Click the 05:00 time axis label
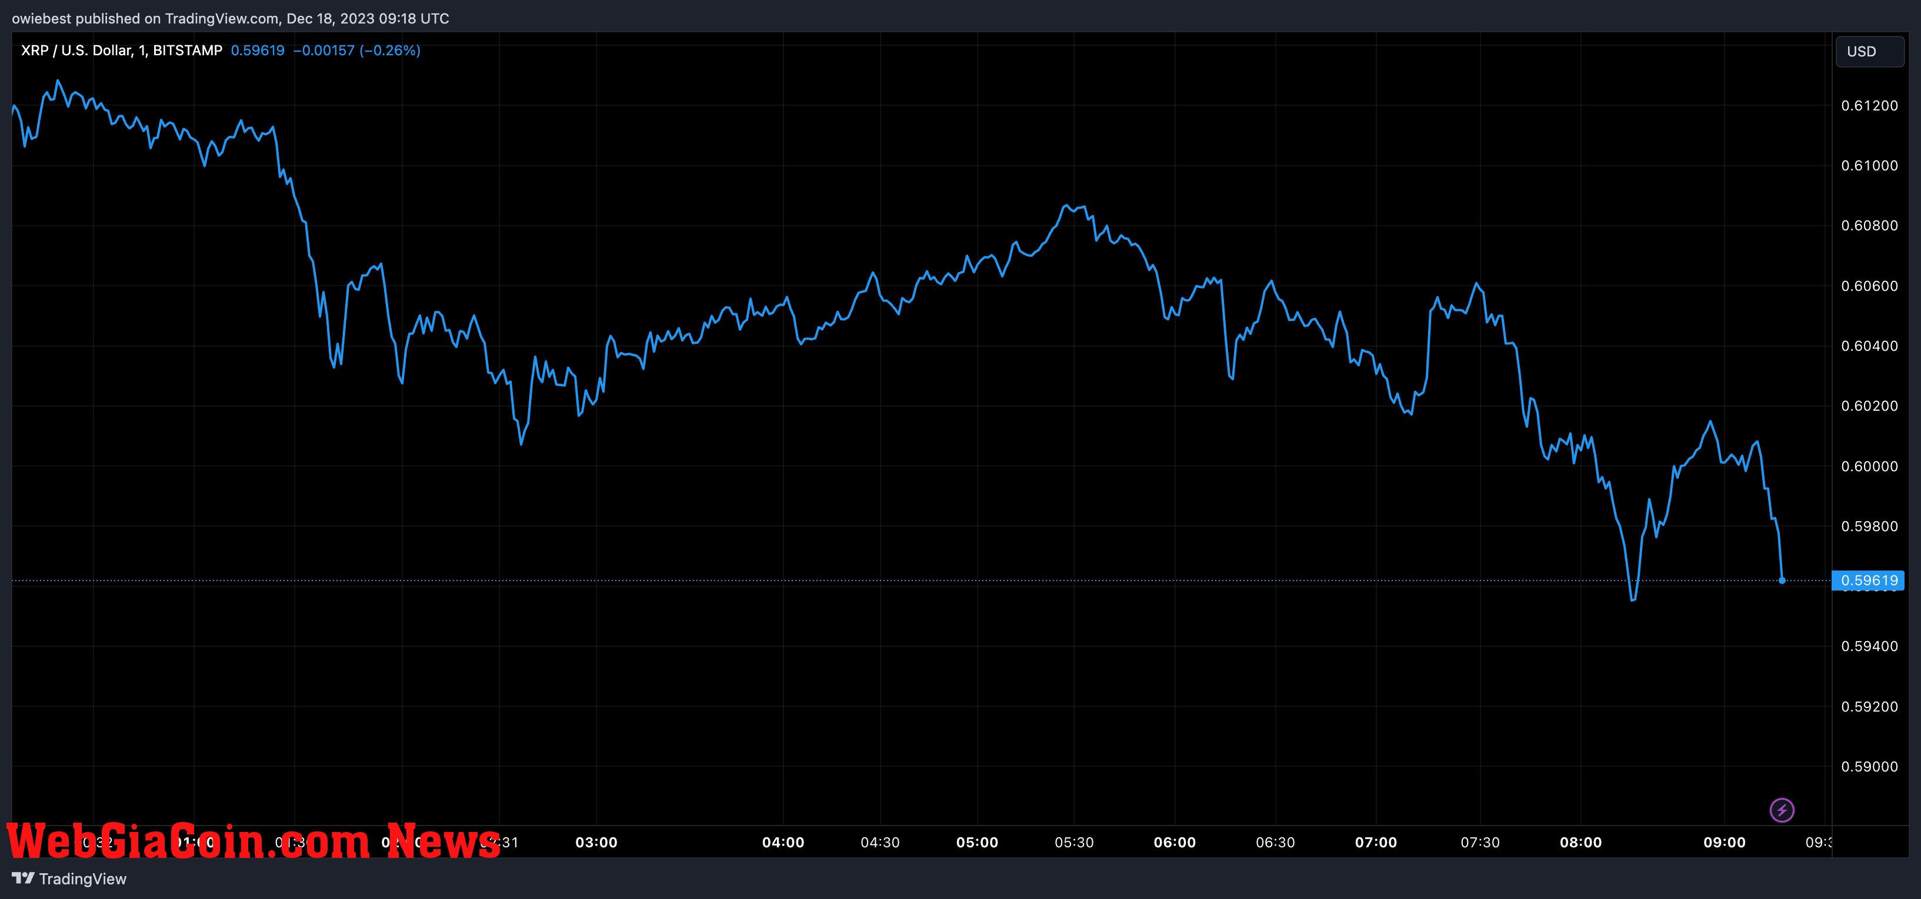Viewport: 1921px width, 899px height. coord(977,843)
